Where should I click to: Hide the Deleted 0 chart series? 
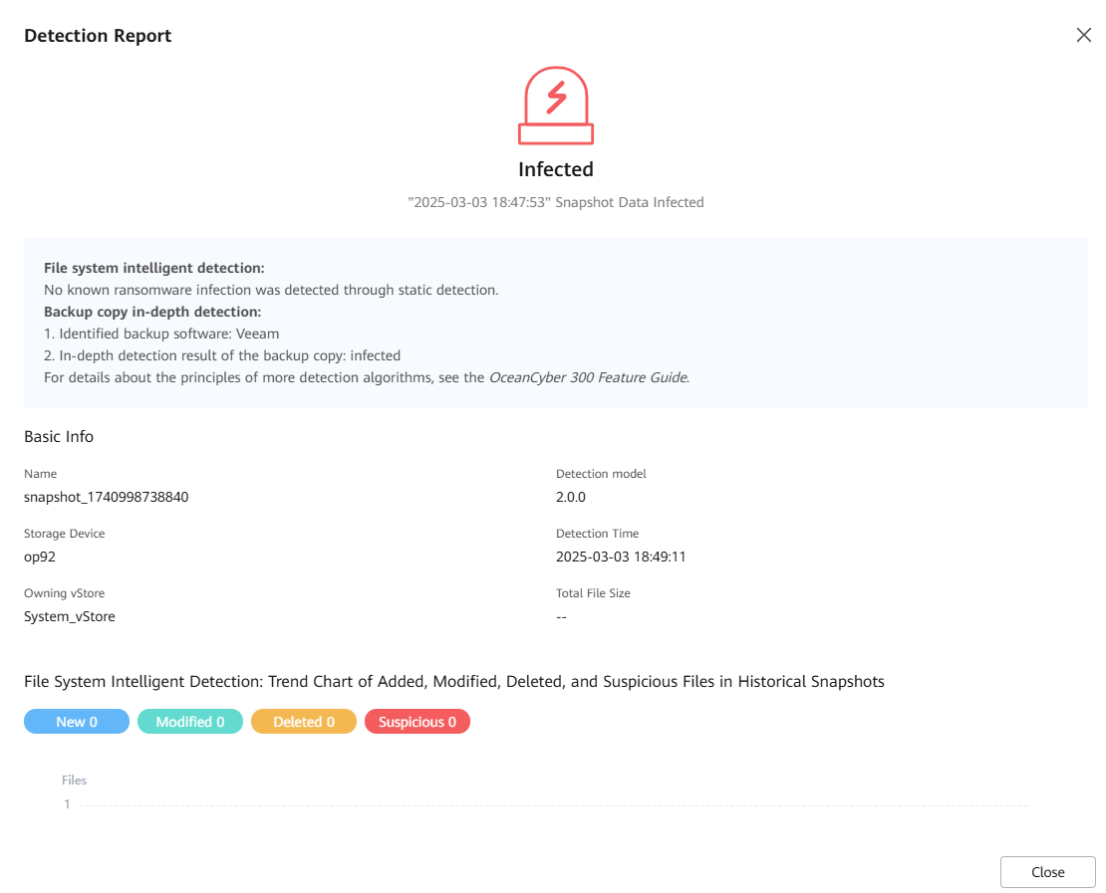coord(304,722)
